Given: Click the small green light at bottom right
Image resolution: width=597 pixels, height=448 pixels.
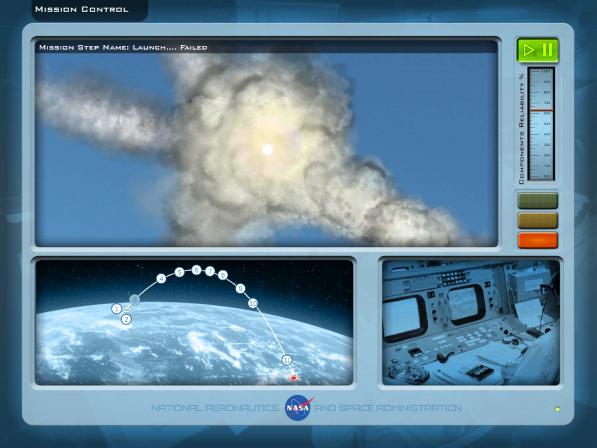Looking at the screenshot, I should coord(557,409).
